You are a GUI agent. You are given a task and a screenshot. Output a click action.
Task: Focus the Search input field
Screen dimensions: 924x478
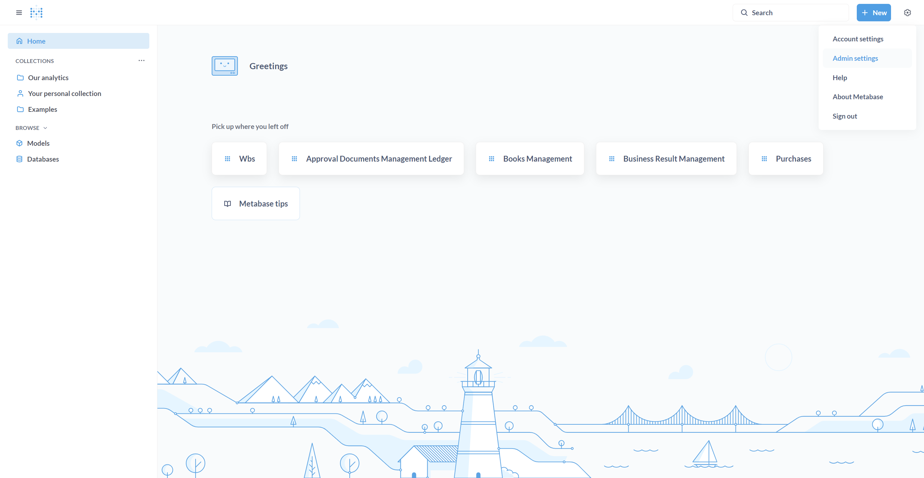[791, 13]
